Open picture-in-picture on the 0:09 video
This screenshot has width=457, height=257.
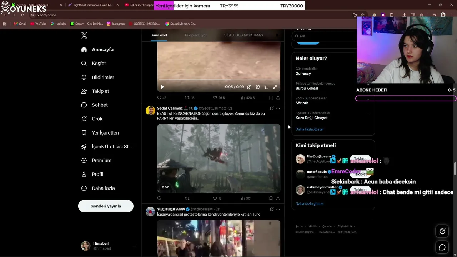point(266,87)
